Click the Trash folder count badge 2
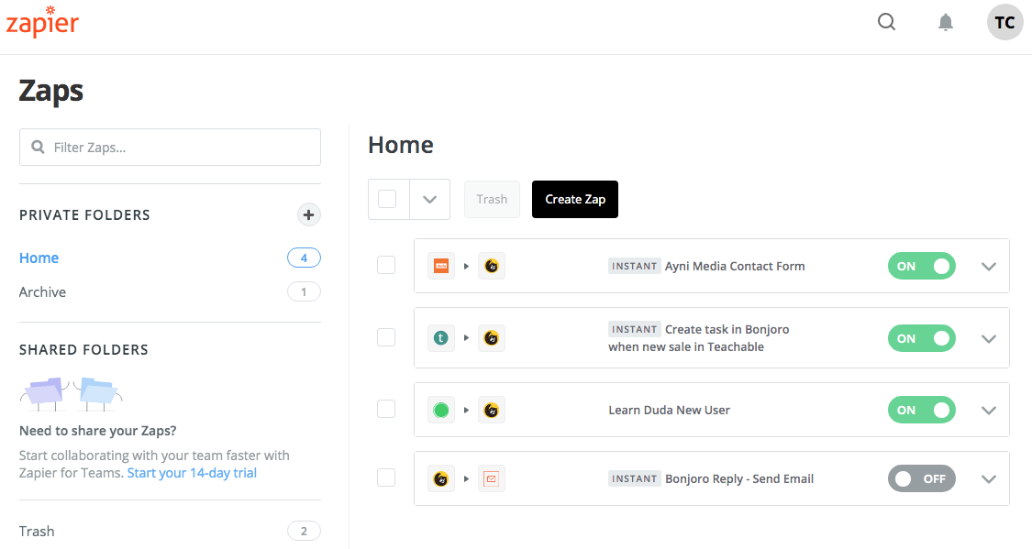 304,532
